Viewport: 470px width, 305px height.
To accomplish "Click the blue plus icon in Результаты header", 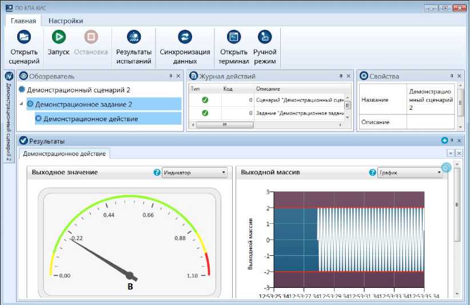I will tap(444, 141).
